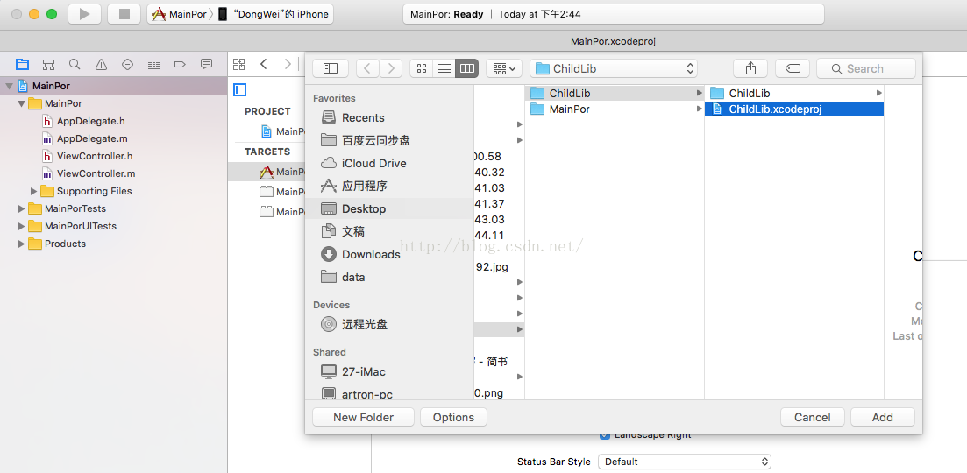Open the Report navigator speech bubble
The width and height of the screenshot is (967, 473).
(x=207, y=64)
